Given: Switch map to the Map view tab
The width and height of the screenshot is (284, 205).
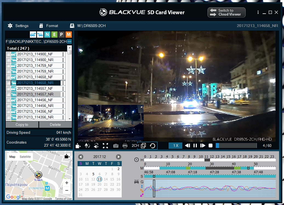Looking at the screenshot, I should click(x=12, y=157).
